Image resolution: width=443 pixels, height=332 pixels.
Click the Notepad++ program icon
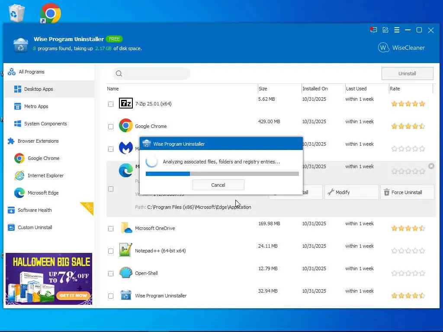coord(125,250)
